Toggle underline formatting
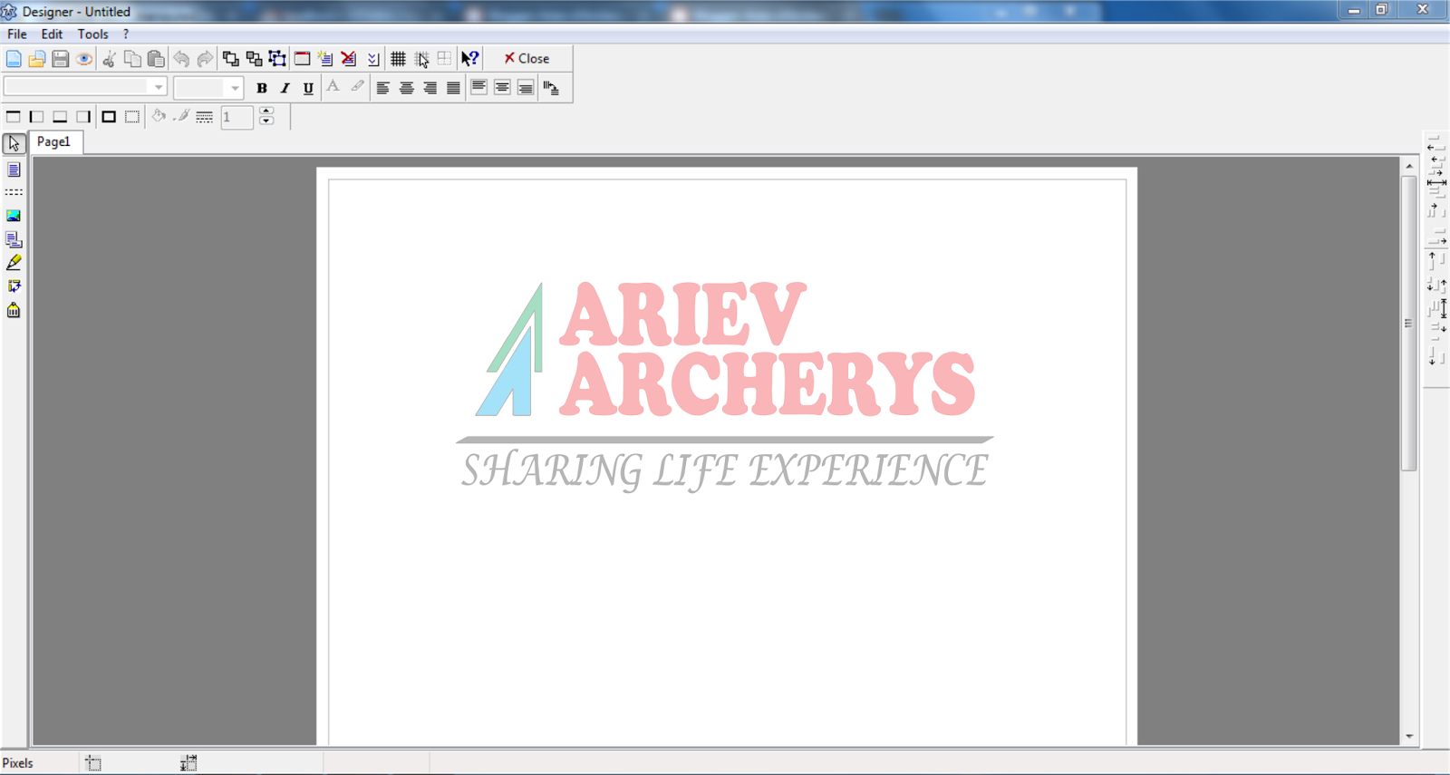Screen dimensions: 1450x775 [x=308, y=88]
